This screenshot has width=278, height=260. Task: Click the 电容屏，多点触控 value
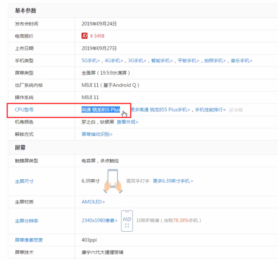click(x=100, y=161)
